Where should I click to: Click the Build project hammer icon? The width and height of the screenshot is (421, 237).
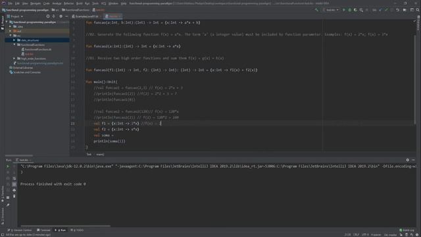point(317,10)
